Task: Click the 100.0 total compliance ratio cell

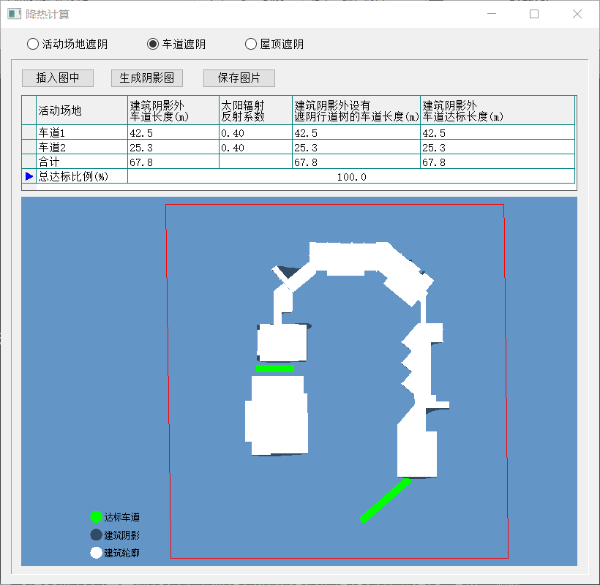Action: [351, 177]
